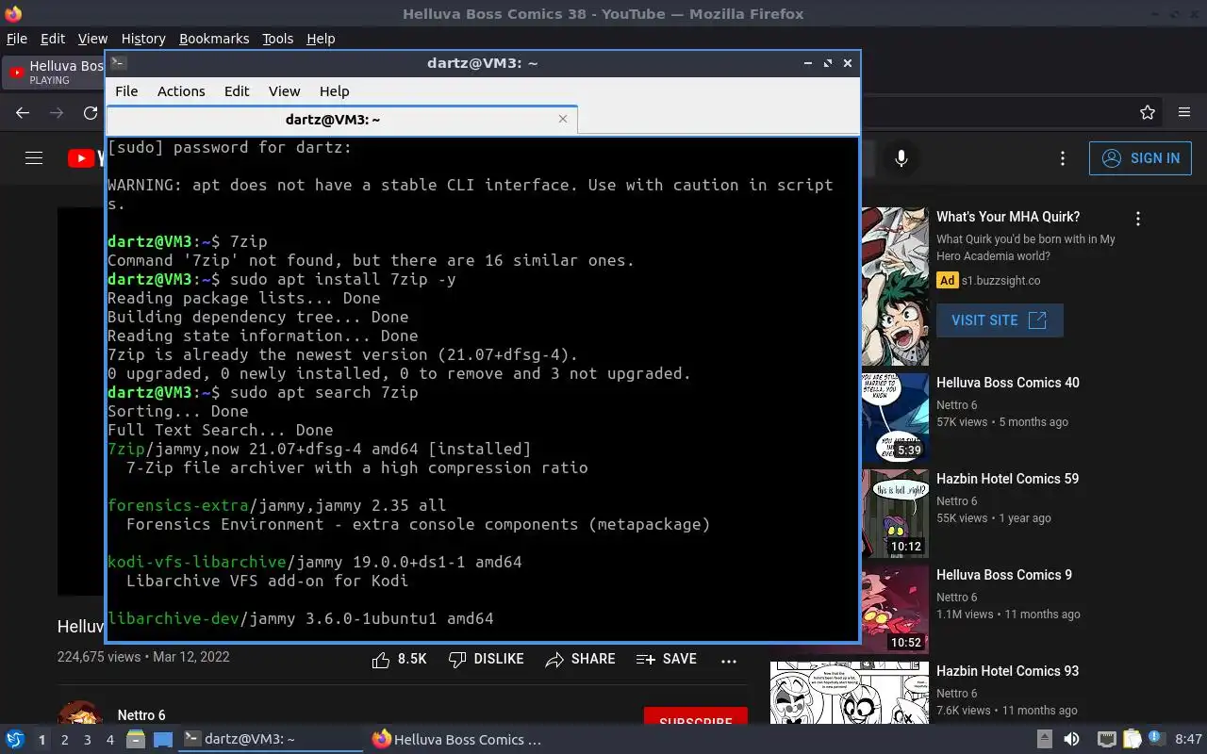This screenshot has height=754, width=1207.
Task: Click the VISIT SITE ad button
Action: point(1000,320)
